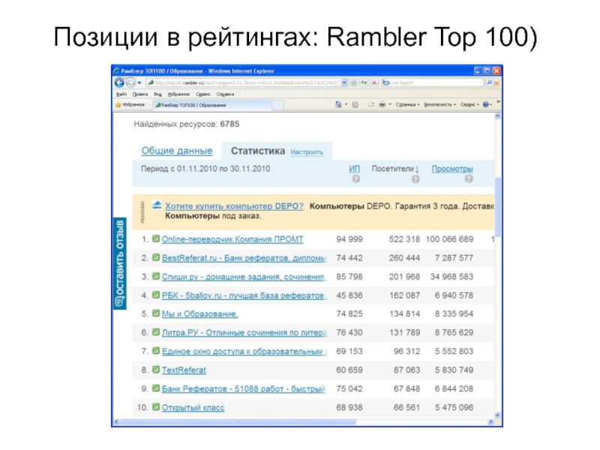Open the Файл menu
600x450 pixels.
(121, 94)
